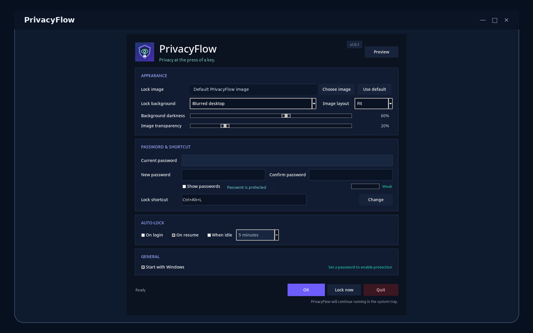The image size is (533, 333).
Task: Click the 20% transparency value
Action: (385, 126)
